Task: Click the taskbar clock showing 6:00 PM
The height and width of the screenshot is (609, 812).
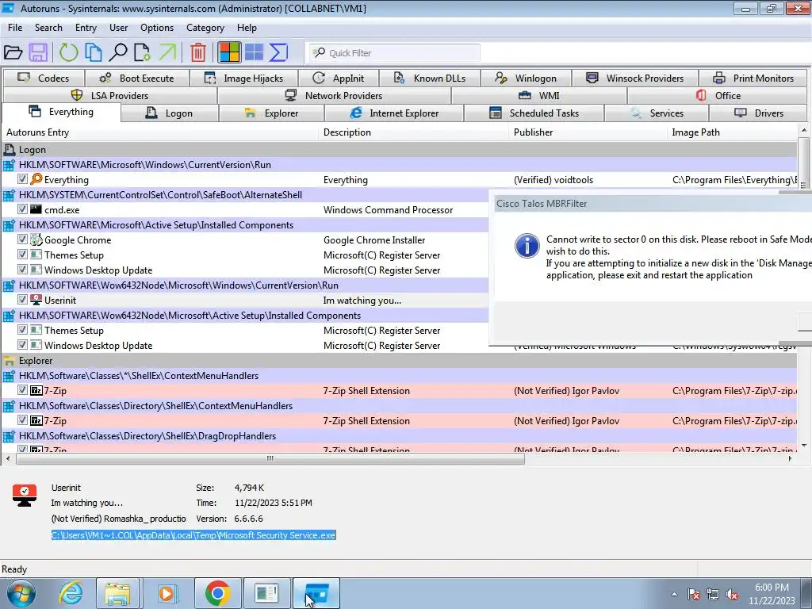Action: coord(772,594)
